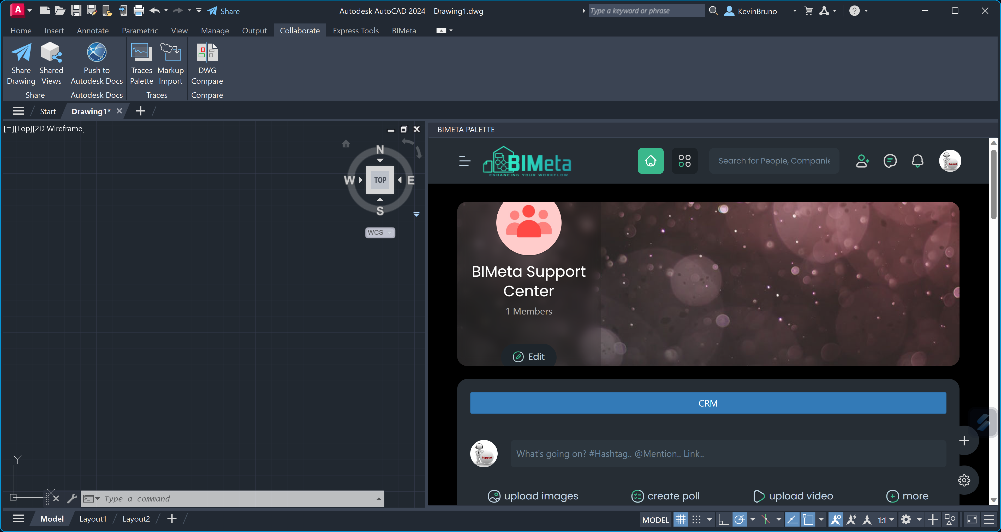Click the BIMeta floating settings gear
This screenshot has width=1001, height=532.
964,480
